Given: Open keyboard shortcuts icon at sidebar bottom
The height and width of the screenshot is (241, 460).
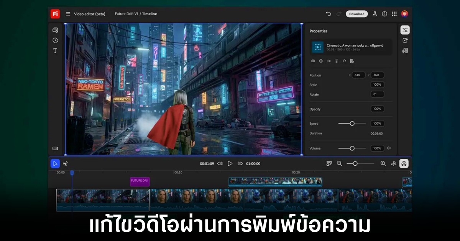Looking at the screenshot, I should (x=55, y=148).
